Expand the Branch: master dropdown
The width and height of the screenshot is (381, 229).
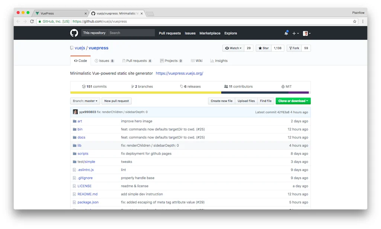click(84, 101)
